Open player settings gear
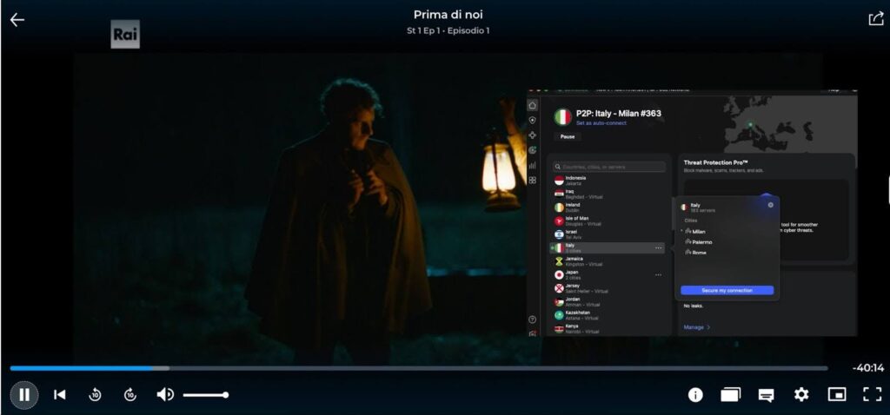 pyautogui.click(x=800, y=394)
